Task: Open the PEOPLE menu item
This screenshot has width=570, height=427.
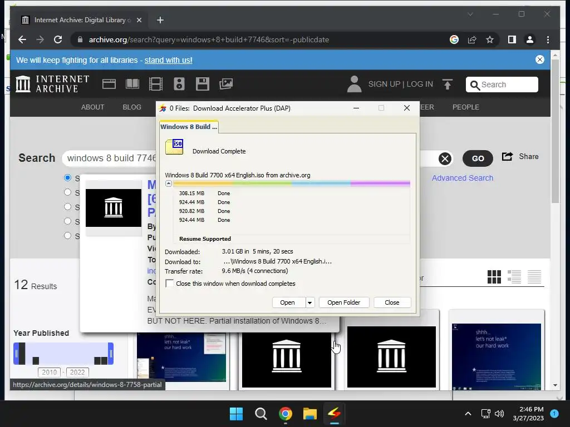Action: pyautogui.click(x=466, y=107)
